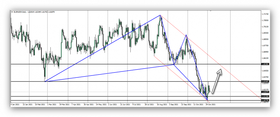
Task: Click the 1.69350 price scale value
Action: [265, 33]
